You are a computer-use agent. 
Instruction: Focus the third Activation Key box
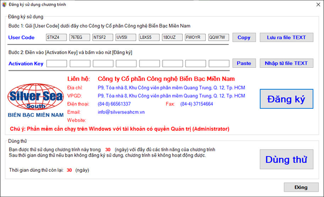pos(103,64)
